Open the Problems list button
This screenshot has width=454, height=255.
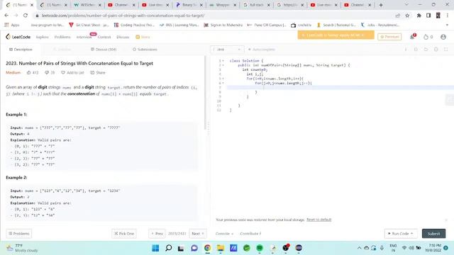click(19, 234)
